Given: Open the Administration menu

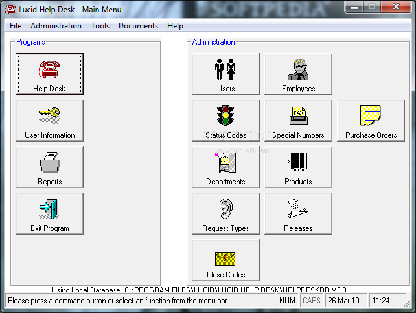Looking at the screenshot, I should (56, 26).
